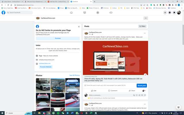Share this page via address bar icon
184x115 pixels.
coord(144,5)
